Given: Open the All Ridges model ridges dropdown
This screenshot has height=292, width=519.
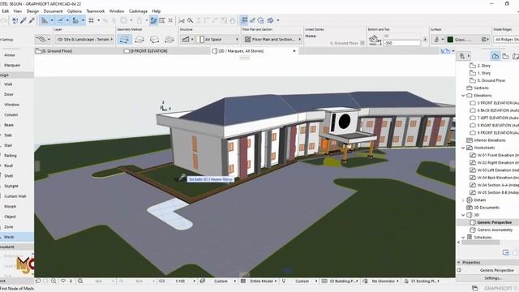Looking at the screenshot, I should (506, 40).
